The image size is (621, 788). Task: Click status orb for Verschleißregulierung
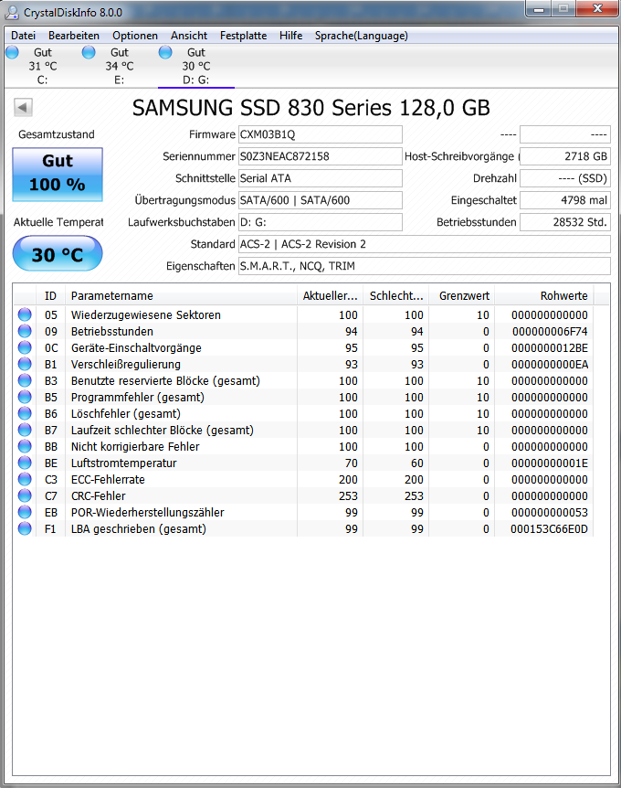tap(25, 364)
